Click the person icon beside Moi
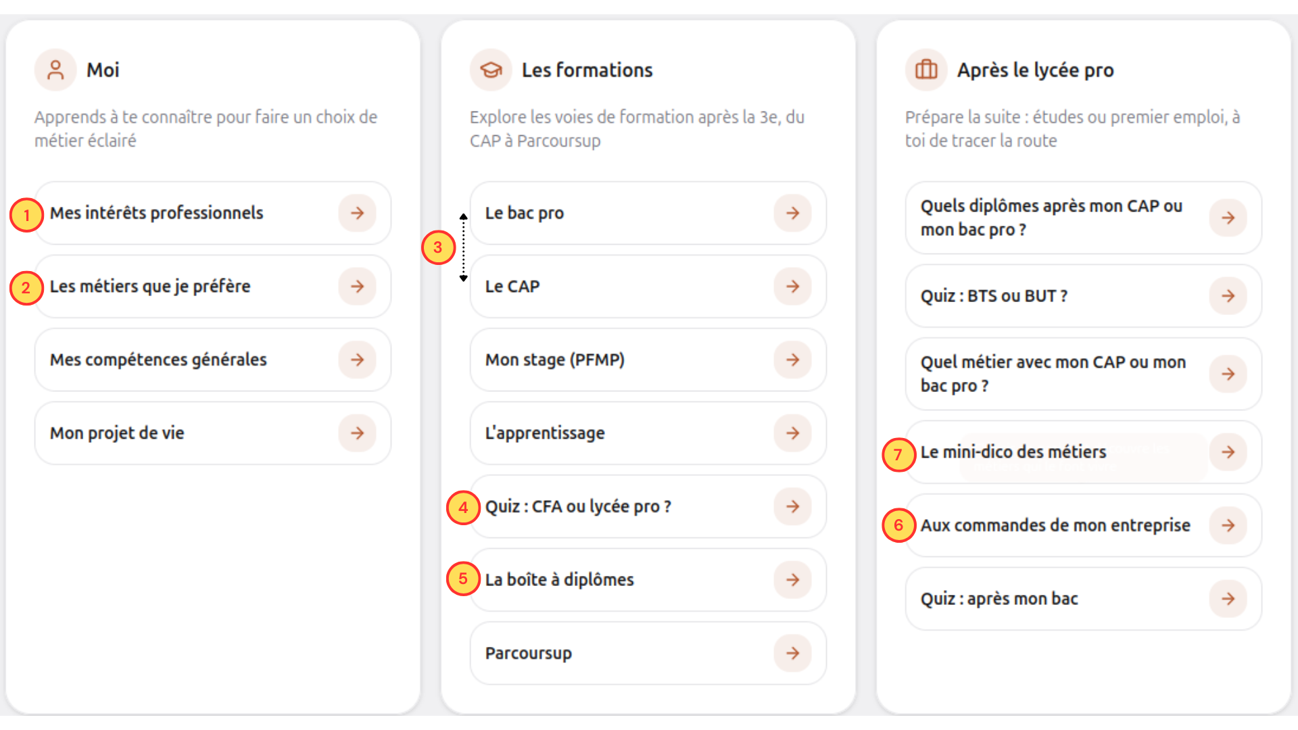Viewport: 1298px width, 730px height. pos(55,70)
